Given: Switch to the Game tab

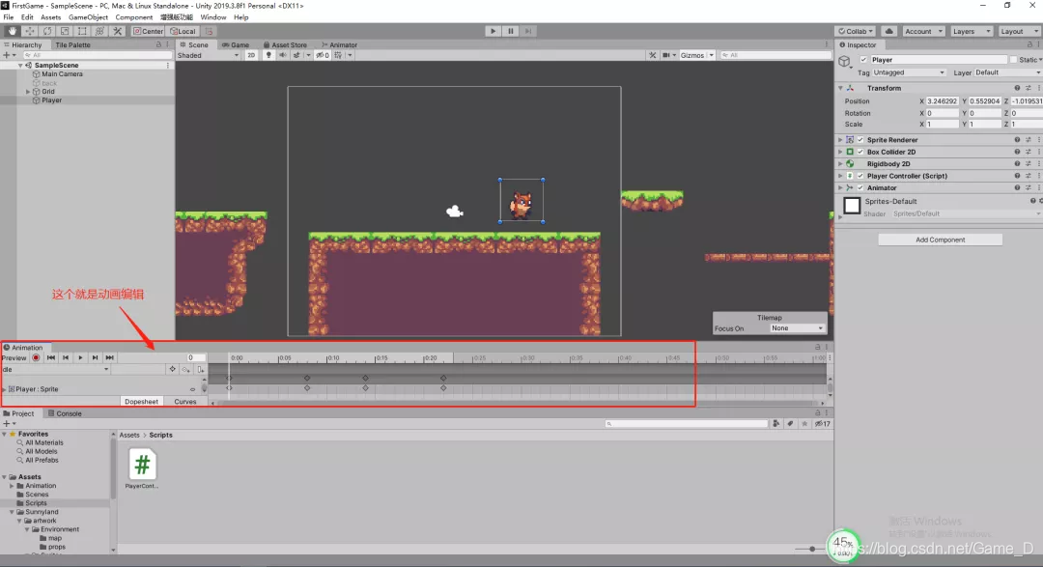Looking at the screenshot, I should point(236,44).
